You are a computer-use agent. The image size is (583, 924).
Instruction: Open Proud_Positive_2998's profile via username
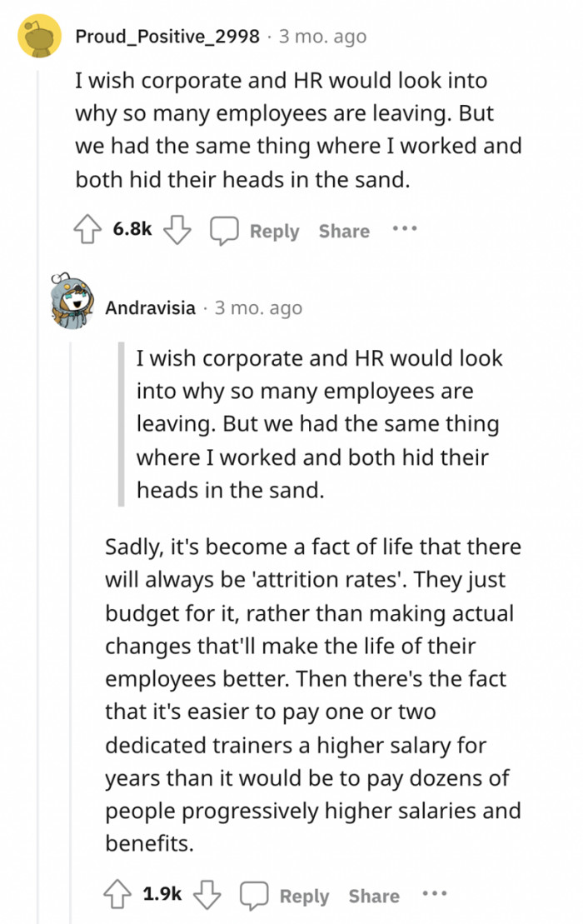167,36
